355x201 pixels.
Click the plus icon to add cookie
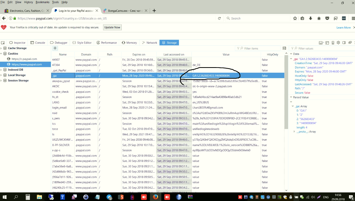pos(55,48)
